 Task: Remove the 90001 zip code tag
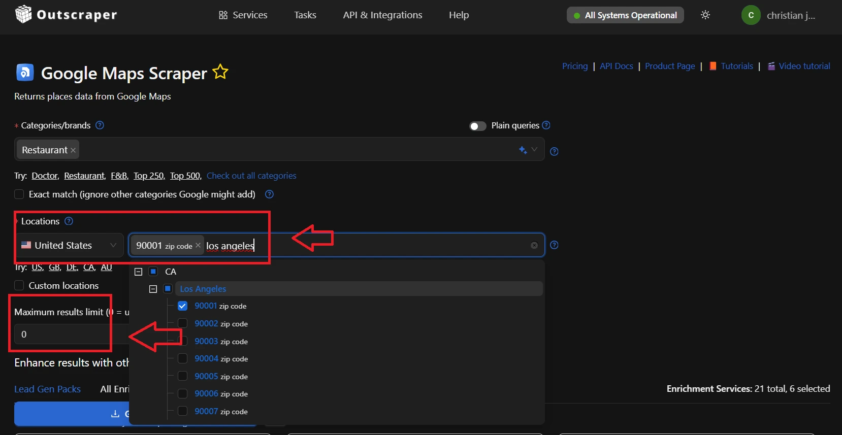point(198,245)
